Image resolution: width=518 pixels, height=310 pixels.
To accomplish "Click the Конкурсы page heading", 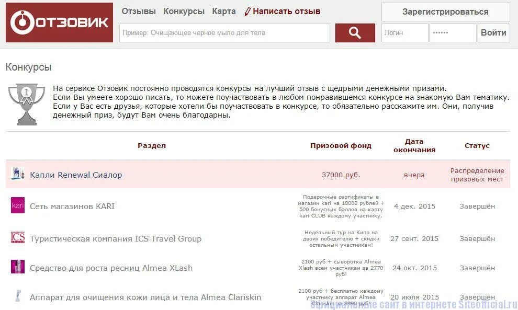I will tap(29, 67).
